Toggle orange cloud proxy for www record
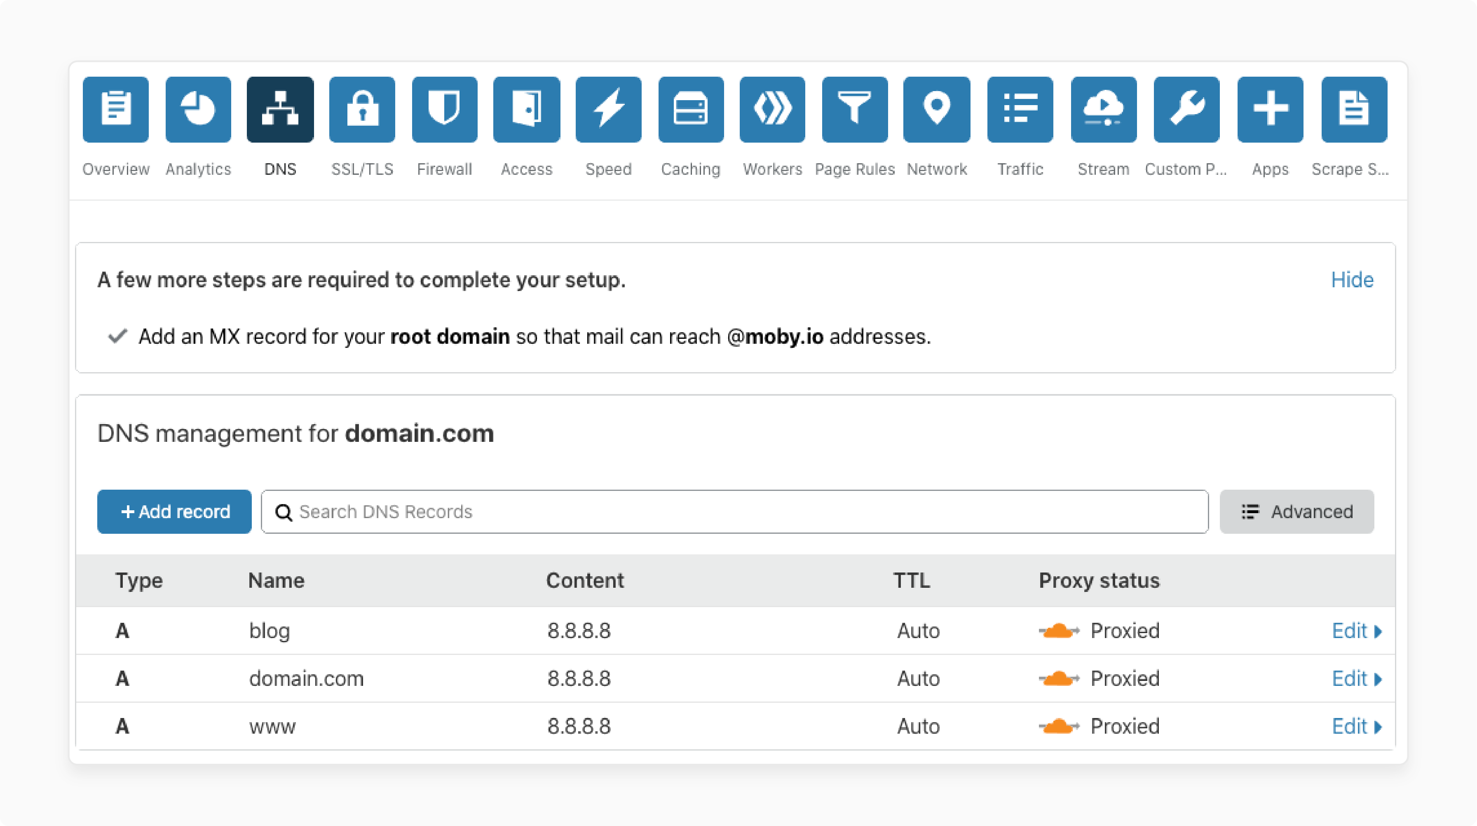The height and width of the screenshot is (826, 1477). point(1059,726)
